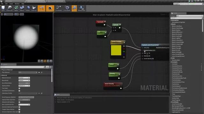Expand the TexCoord node arrow
204x114 pixels.
coord(105,22)
